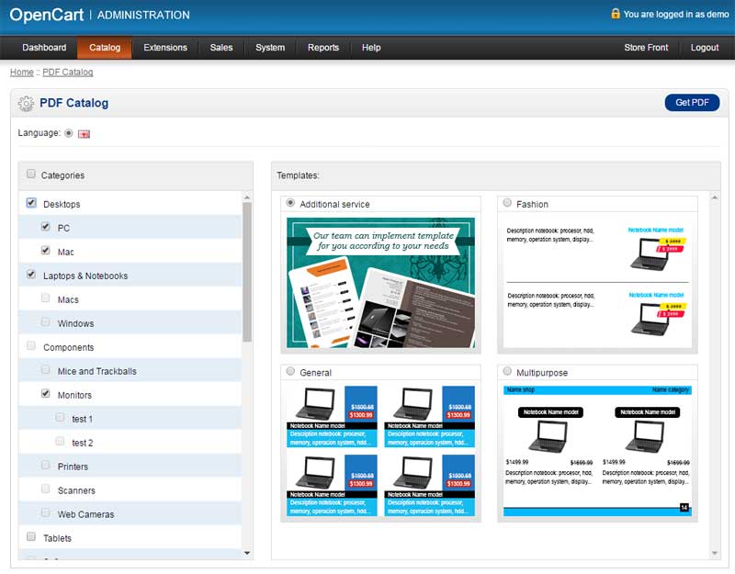This screenshot has height=574, width=735.
Task: Click the OpenCart logo
Action: (47, 15)
